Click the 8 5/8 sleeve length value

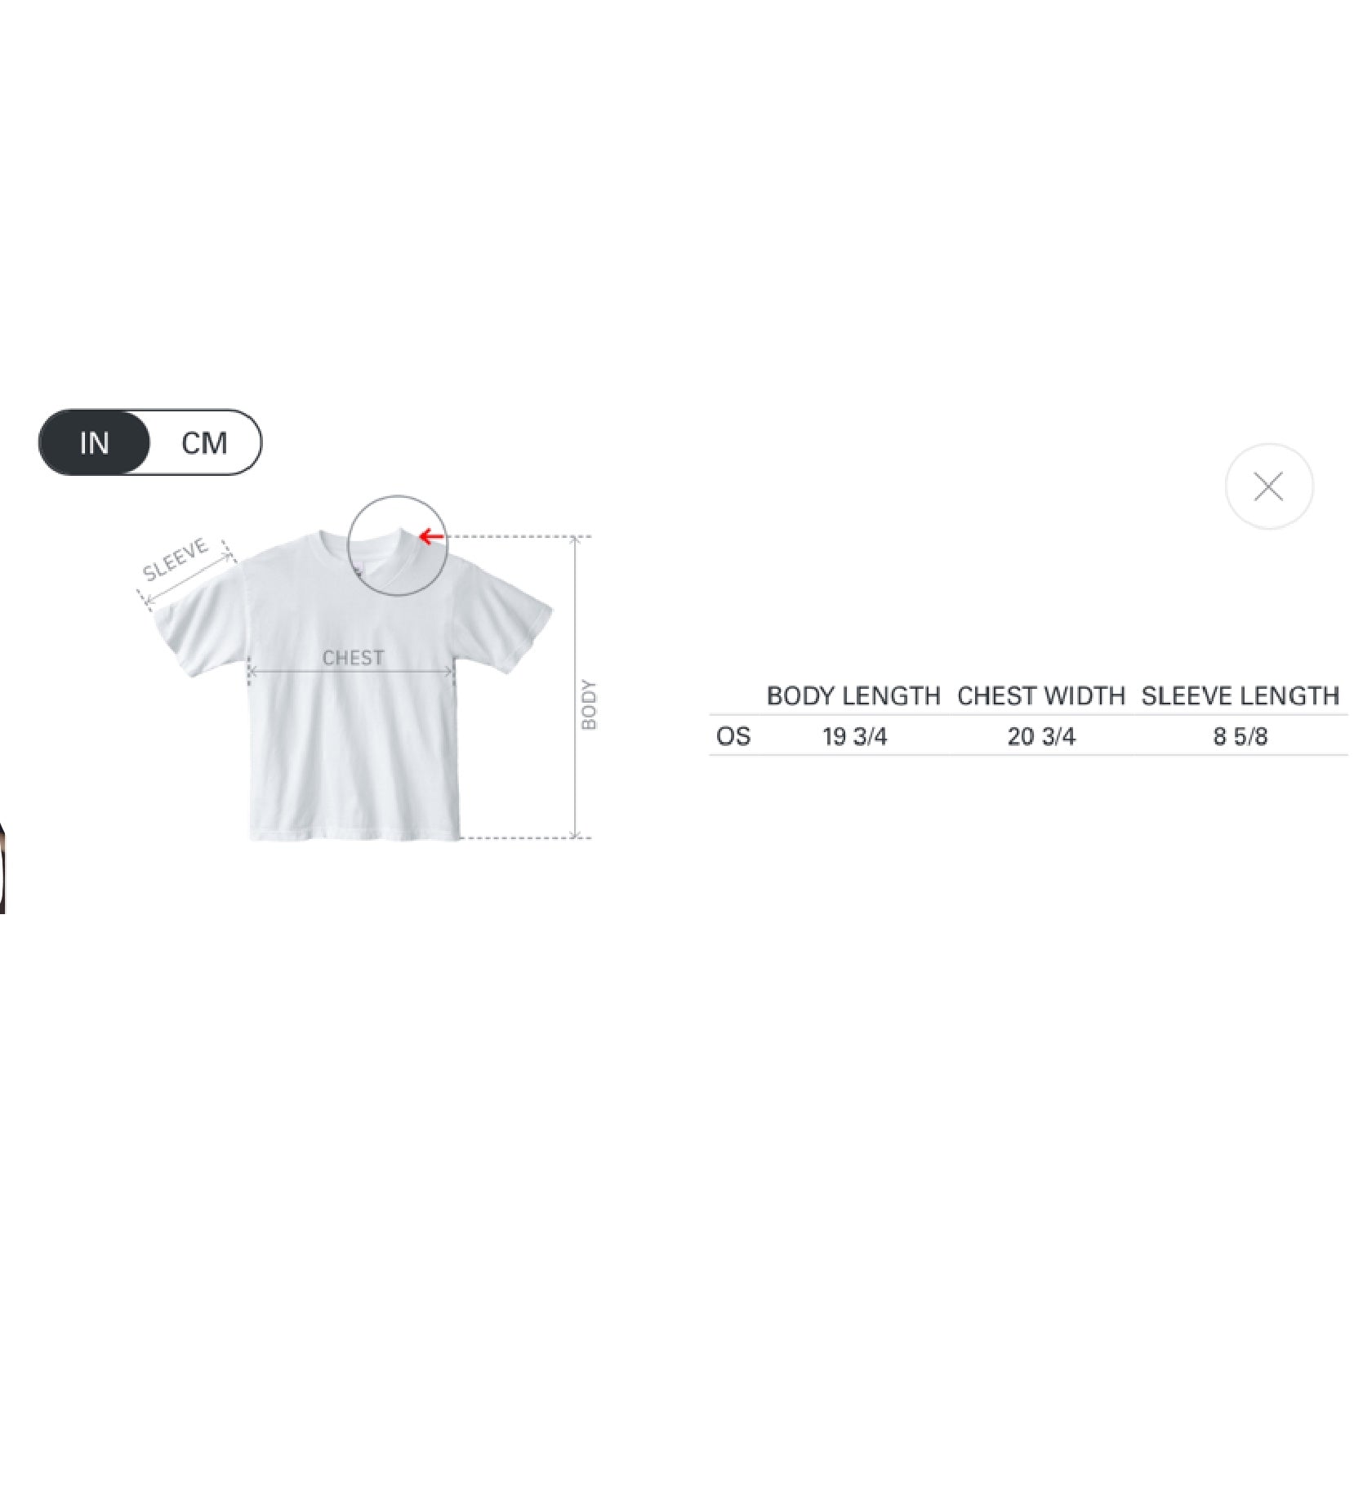click(1241, 736)
